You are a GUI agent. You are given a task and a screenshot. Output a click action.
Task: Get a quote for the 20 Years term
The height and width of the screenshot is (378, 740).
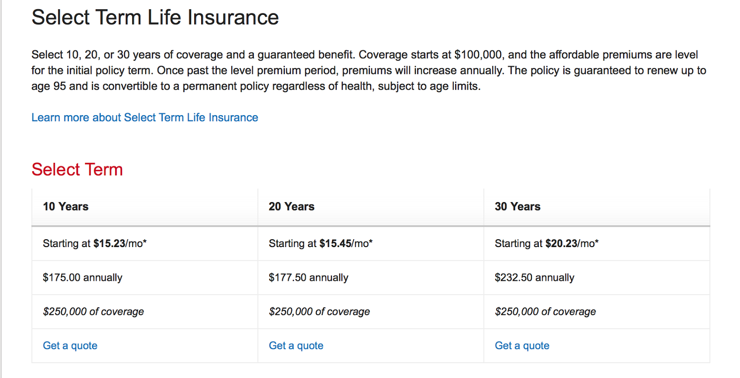pos(296,346)
